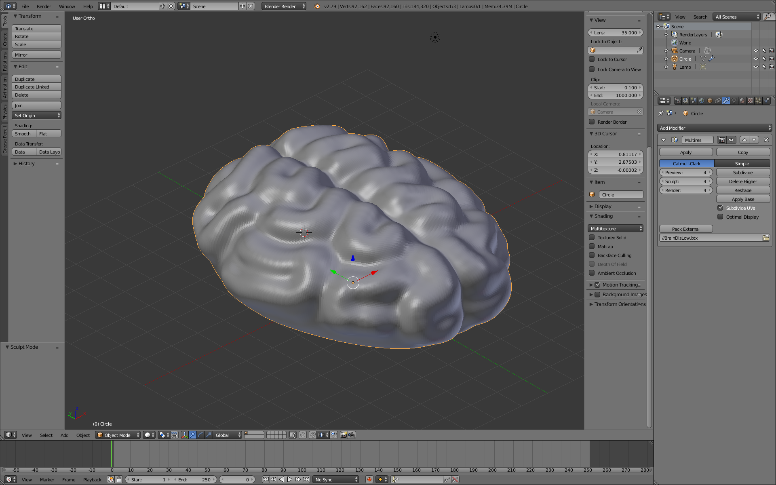
Task: Open the File menu
Action: 25,6
